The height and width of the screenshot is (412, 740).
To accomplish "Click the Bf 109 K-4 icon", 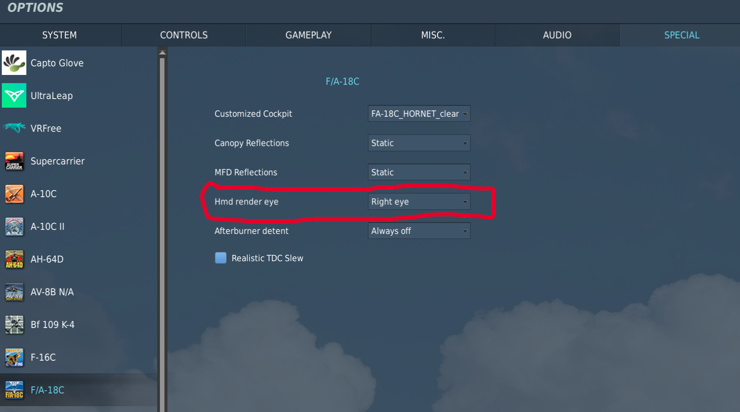I will click(x=14, y=324).
